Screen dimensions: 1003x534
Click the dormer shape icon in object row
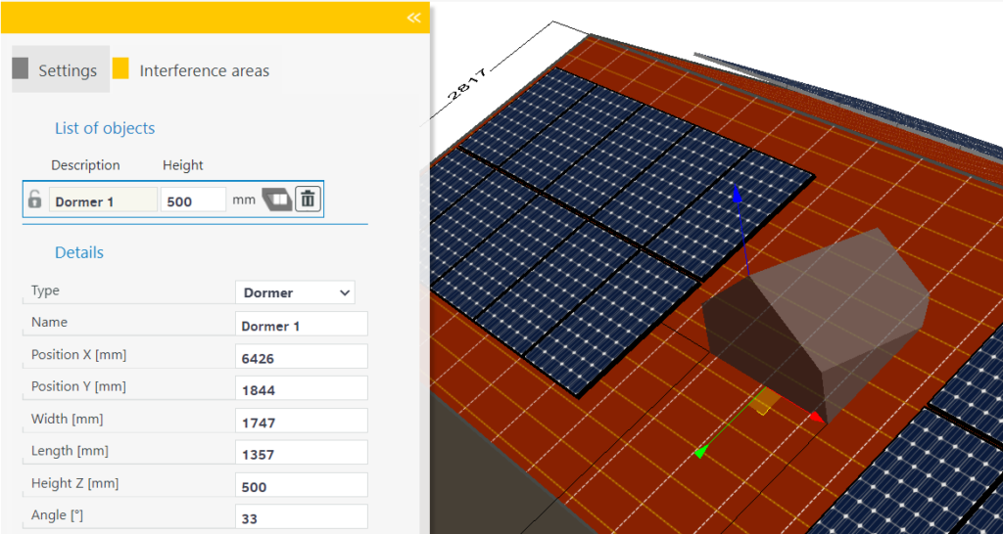pyautogui.click(x=277, y=200)
